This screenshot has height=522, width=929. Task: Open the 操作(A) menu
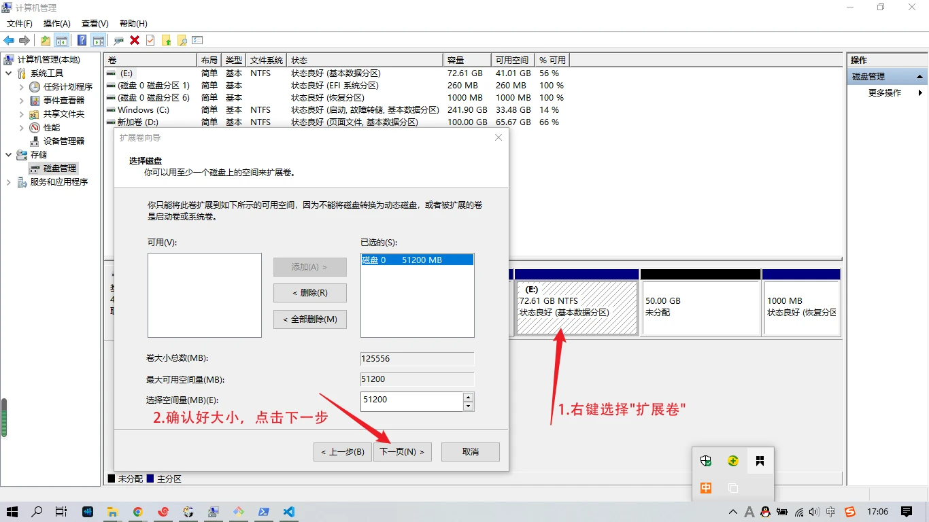(x=56, y=24)
